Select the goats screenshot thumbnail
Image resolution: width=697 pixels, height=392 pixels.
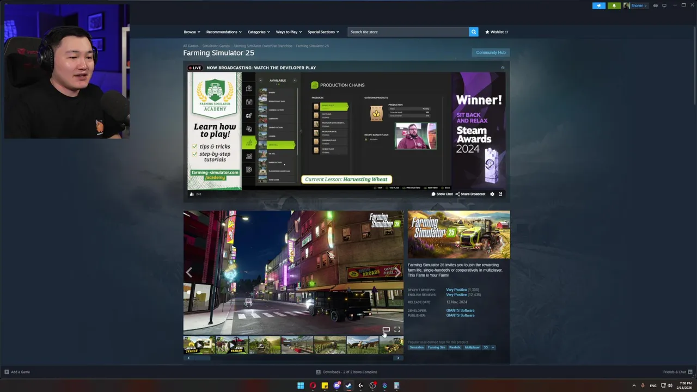pyautogui.click(x=362, y=345)
